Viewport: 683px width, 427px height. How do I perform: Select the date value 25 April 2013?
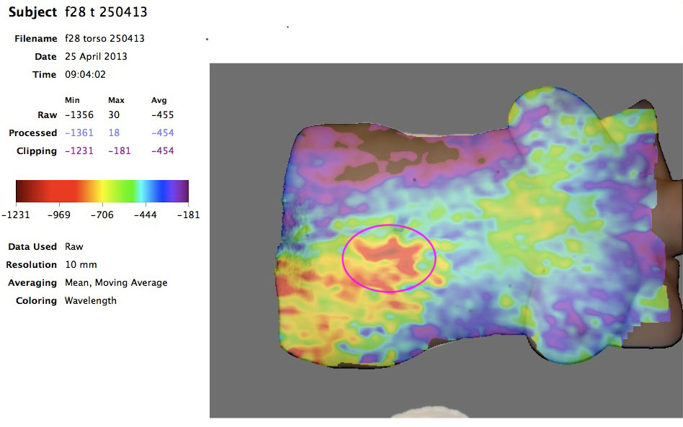pyautogui.click(x=96, y=56)
